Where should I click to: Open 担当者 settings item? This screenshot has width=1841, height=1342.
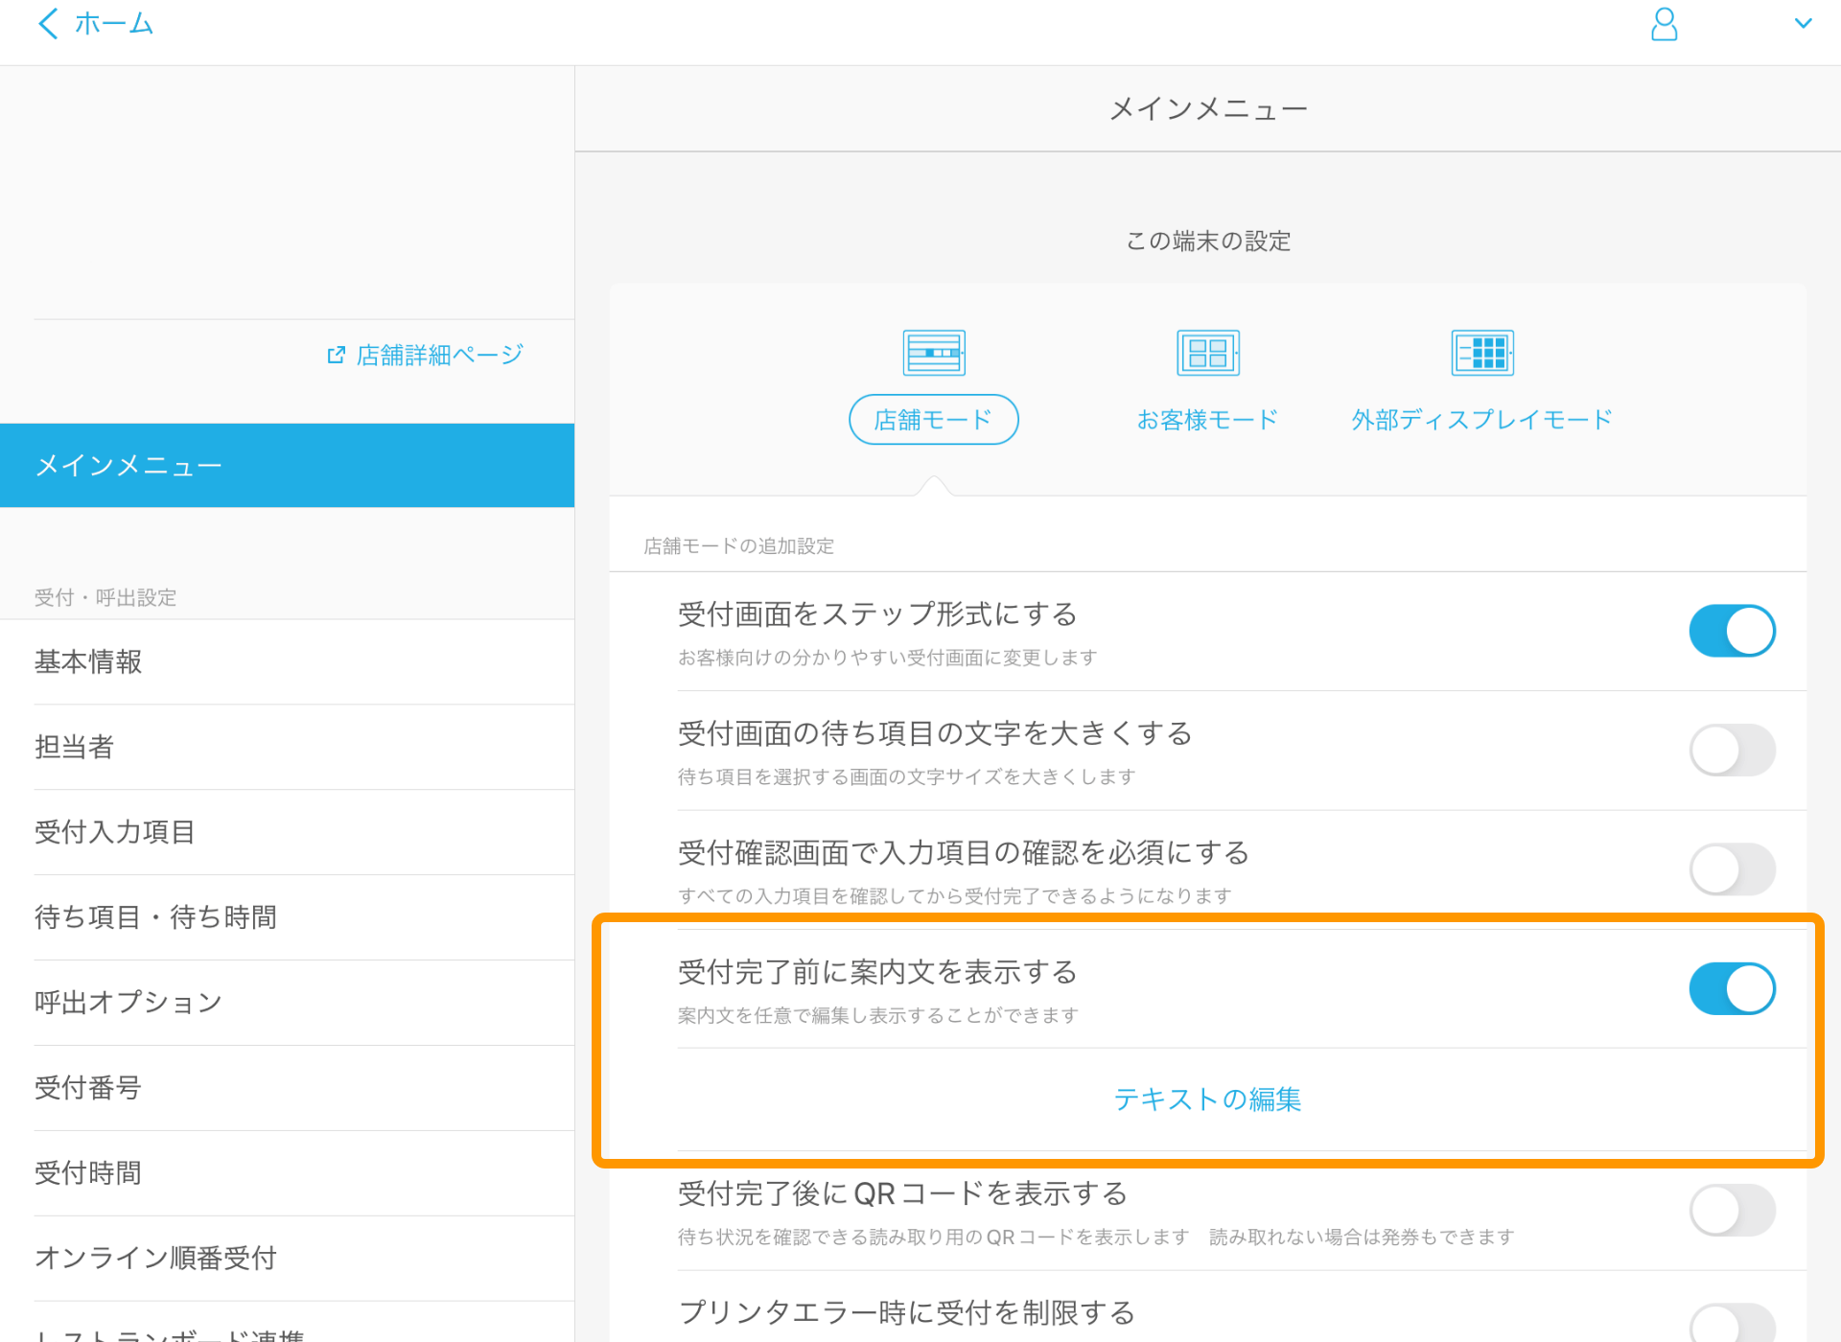287,747
